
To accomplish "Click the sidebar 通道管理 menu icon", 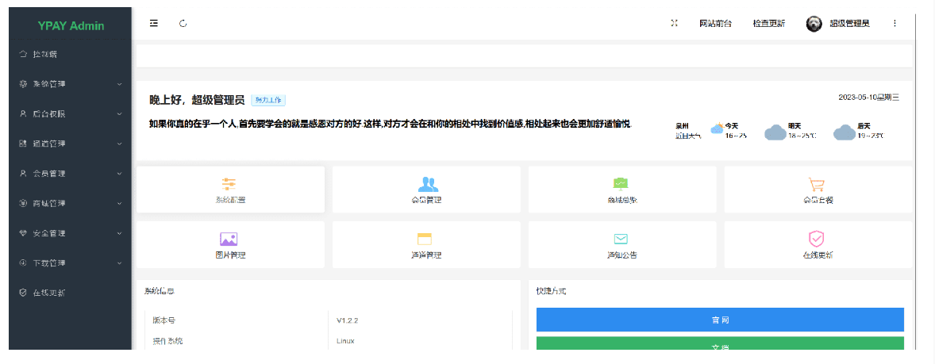I will tap(23, 144).
